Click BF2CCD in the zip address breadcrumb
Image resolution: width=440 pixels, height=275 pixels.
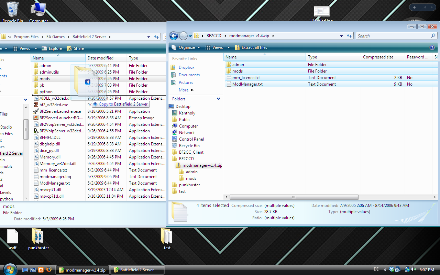point(214,36)
